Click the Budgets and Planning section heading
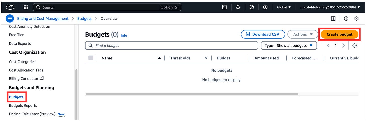Image resolution: width=366 pixels, height=121 pixels. (31, 88)
